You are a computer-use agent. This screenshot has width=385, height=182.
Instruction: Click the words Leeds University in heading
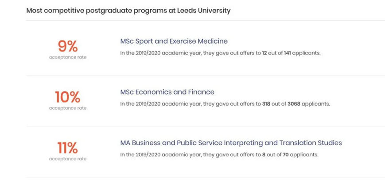click(204, 11)
